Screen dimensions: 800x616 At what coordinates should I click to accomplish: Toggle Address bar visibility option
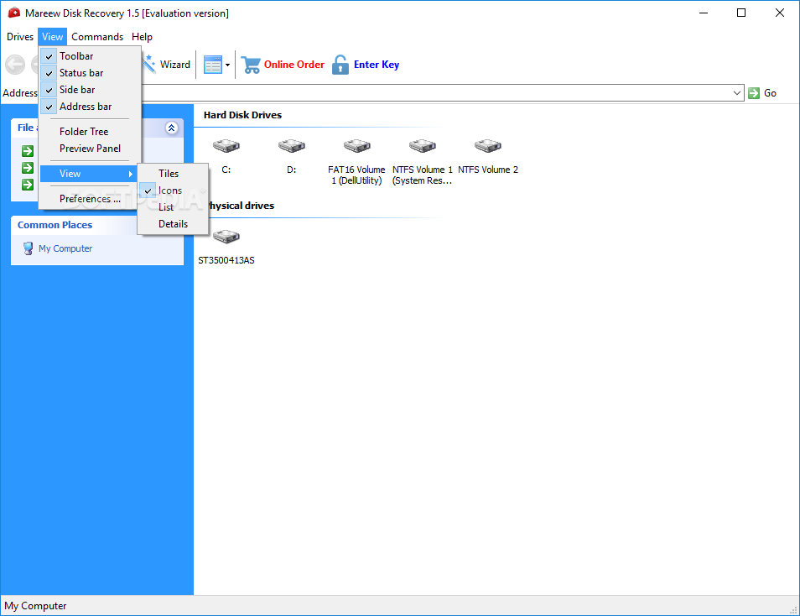(x=90, y=107)
